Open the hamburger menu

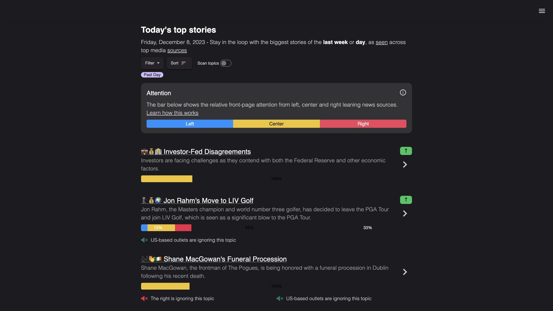(x=541, y=11)
